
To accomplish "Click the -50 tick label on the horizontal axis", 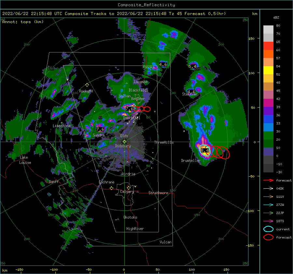I will pyautogui.click(x=89, y=269).
